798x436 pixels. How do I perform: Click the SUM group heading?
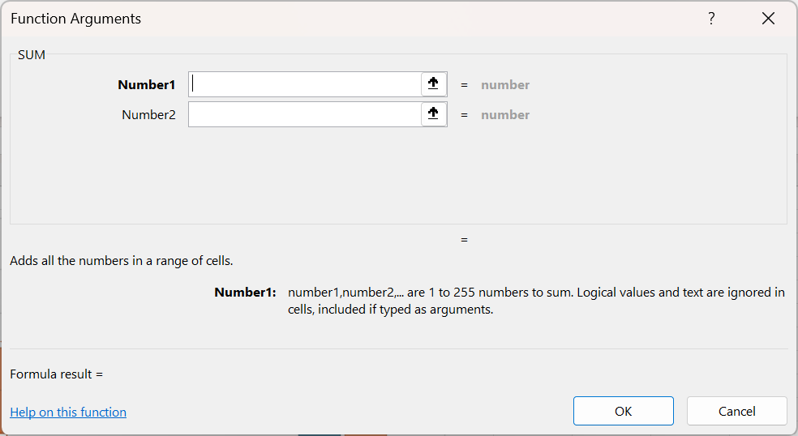coord(32,55)
